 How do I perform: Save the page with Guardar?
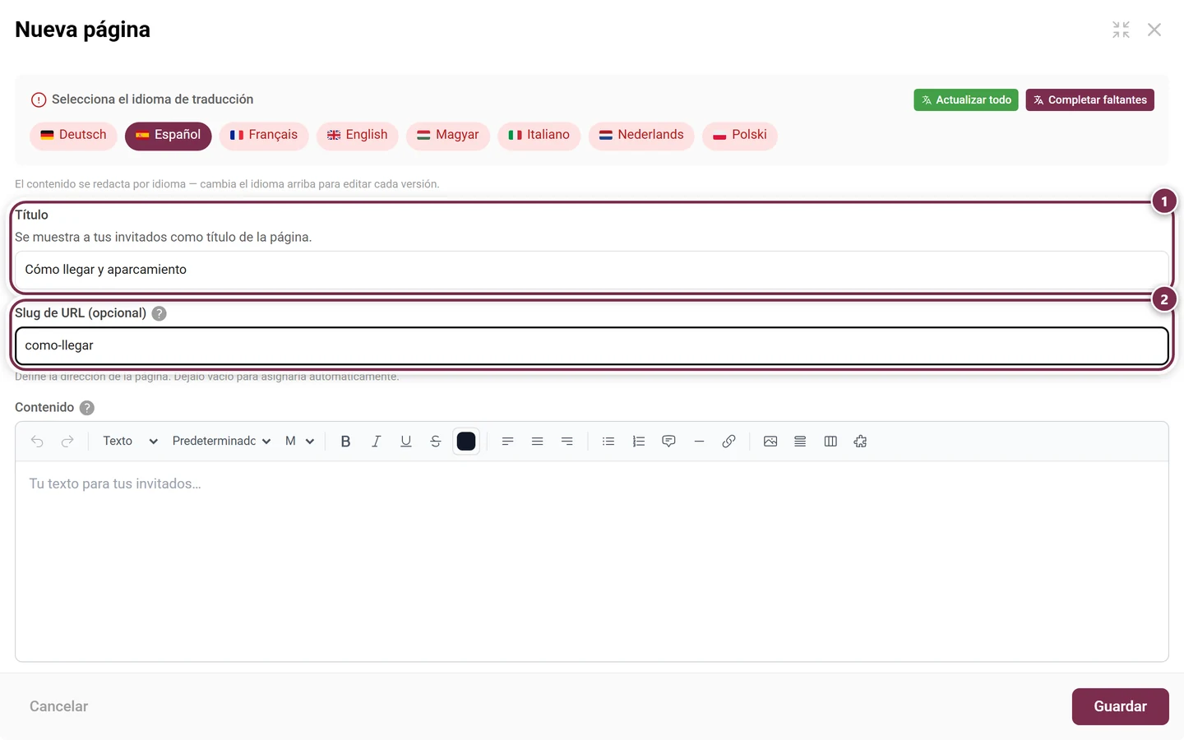point(1121,706)
